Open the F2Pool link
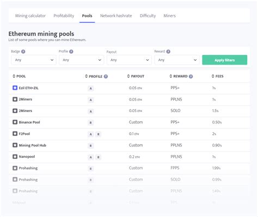 click(x=24, y=134)
